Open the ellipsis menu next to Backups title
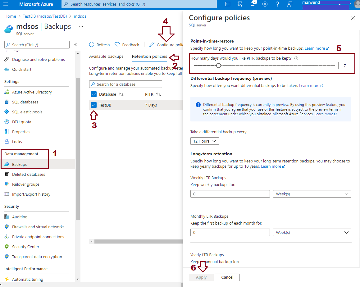 click(81, 26)
